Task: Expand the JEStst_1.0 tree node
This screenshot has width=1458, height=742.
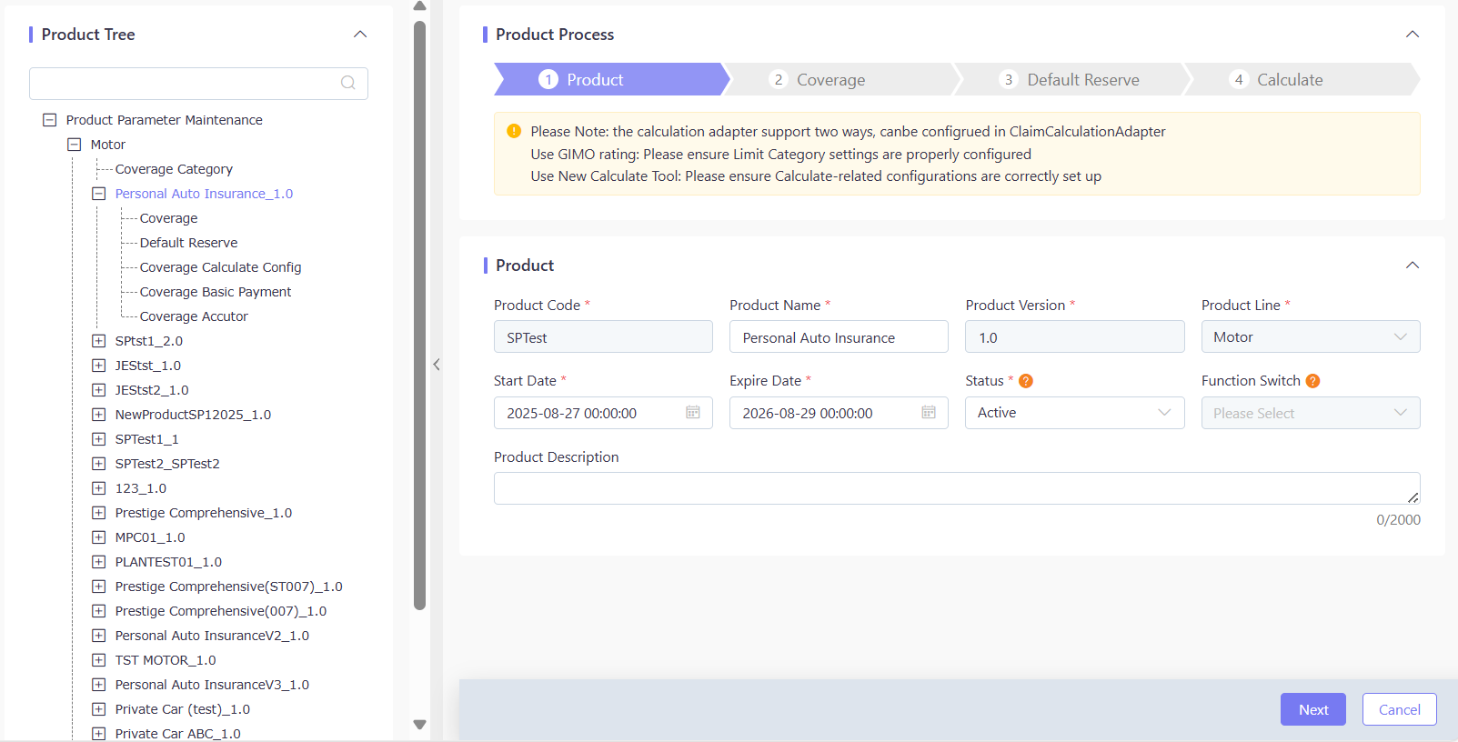Action: (99, 366)
